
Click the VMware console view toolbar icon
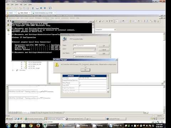(x=50, y=8)
